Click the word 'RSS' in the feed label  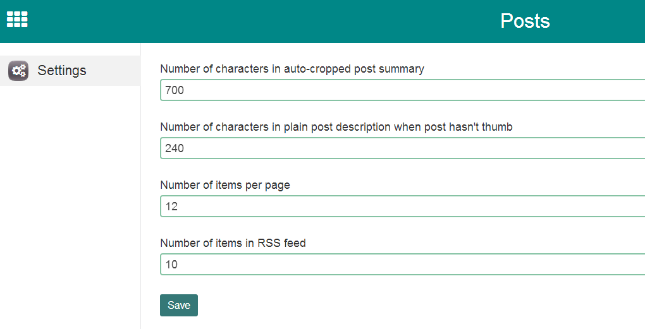pos(269,243)
